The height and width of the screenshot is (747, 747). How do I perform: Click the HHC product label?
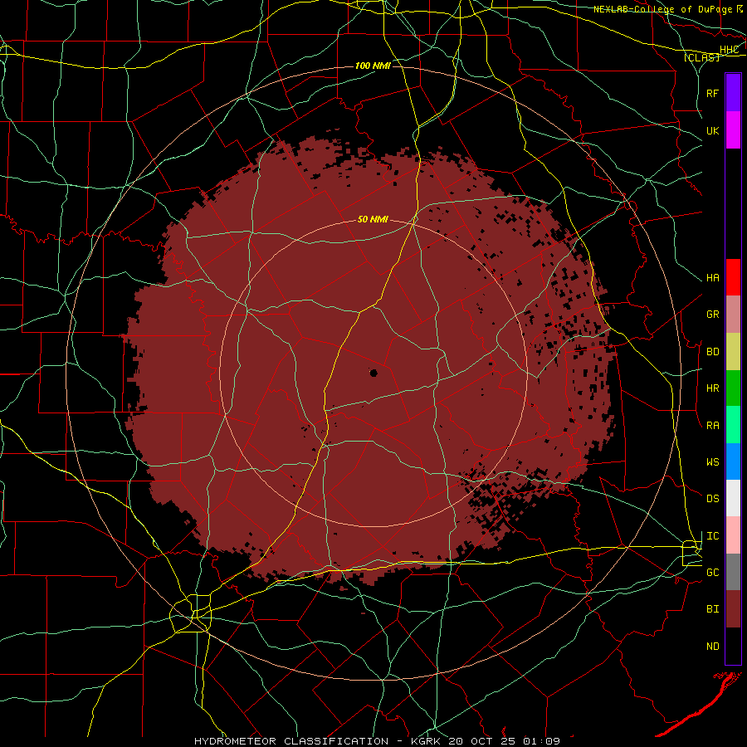pos(729,50)
